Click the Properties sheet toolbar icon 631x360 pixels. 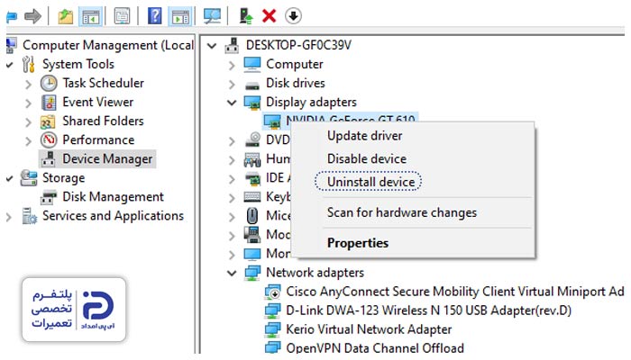pos(122,16)
